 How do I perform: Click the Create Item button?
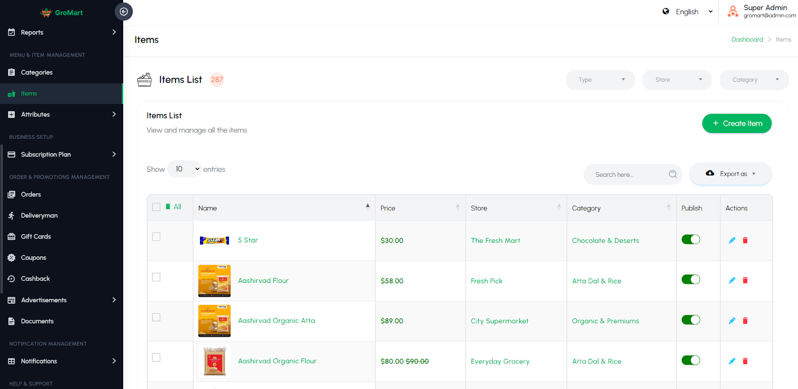(737, 124)
